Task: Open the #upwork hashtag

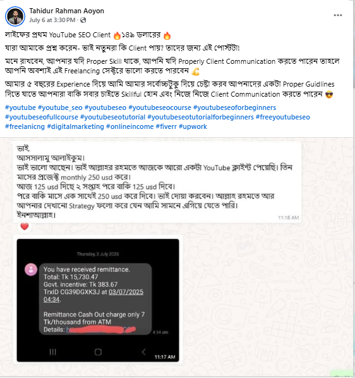Action: [193, 126]
